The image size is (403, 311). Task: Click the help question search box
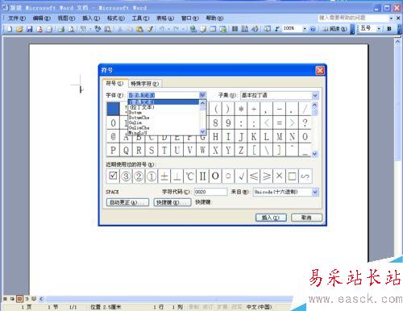[353, 18]
